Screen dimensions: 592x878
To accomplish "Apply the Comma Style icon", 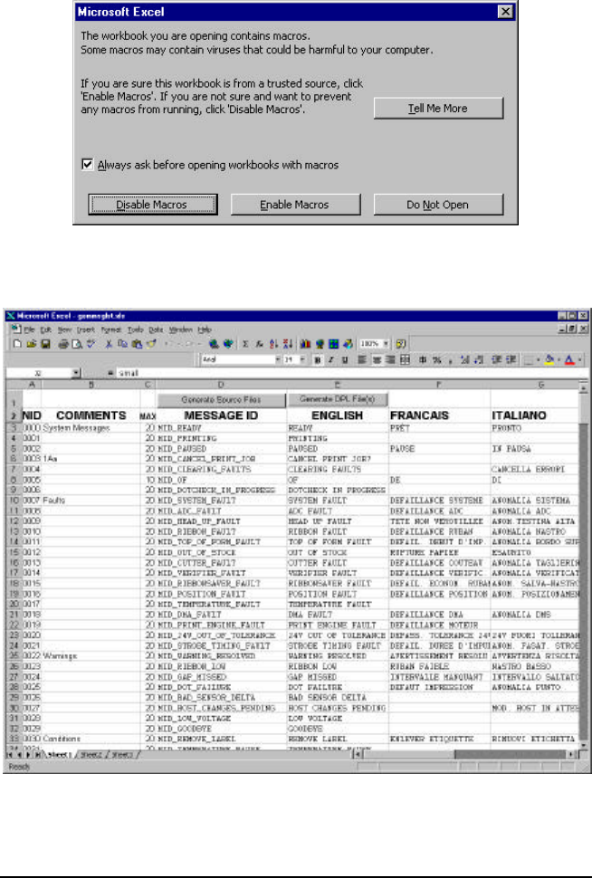I will coord(450,359).
